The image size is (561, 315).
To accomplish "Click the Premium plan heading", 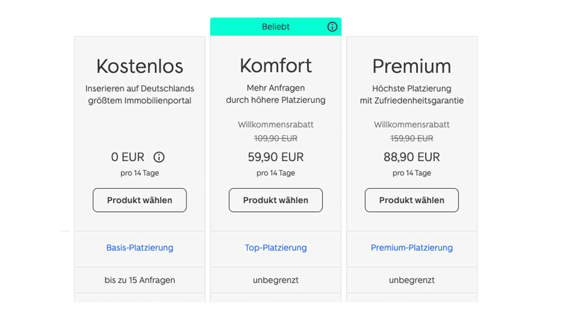I will [411, 66].
